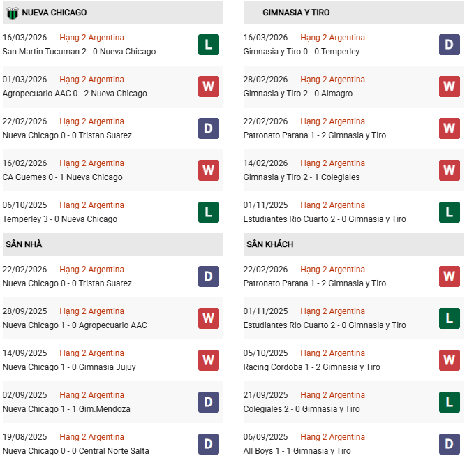Click the W badge for CA Guemes match
Screen dimensions: 467x465
tap(208, 170)
